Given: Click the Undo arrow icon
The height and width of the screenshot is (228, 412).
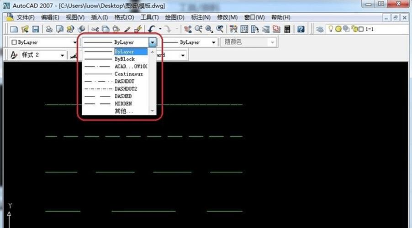Looking at the screenshot, I should 151,29.
